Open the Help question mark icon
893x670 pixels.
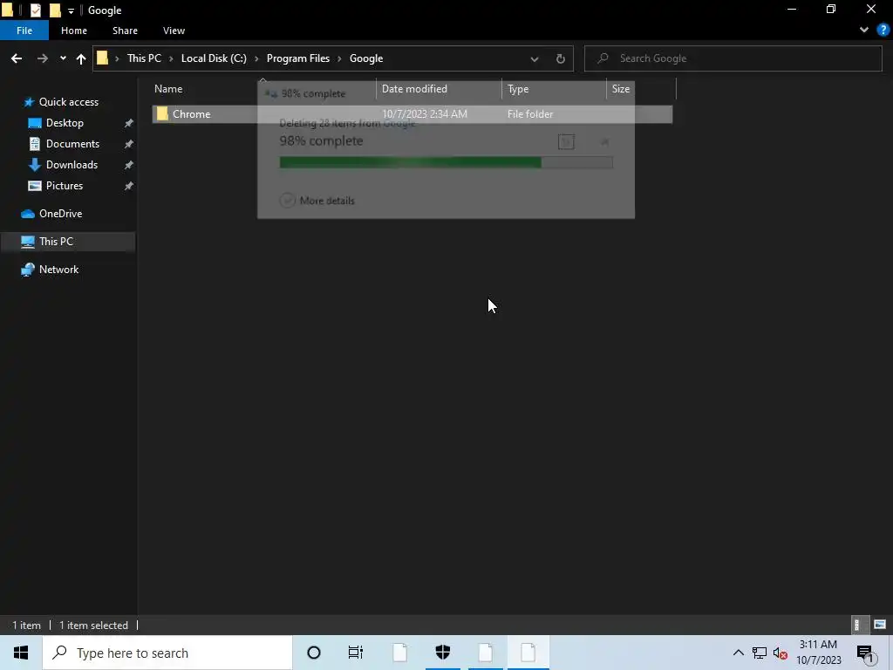pyautogui.click(x=883, y=31)
